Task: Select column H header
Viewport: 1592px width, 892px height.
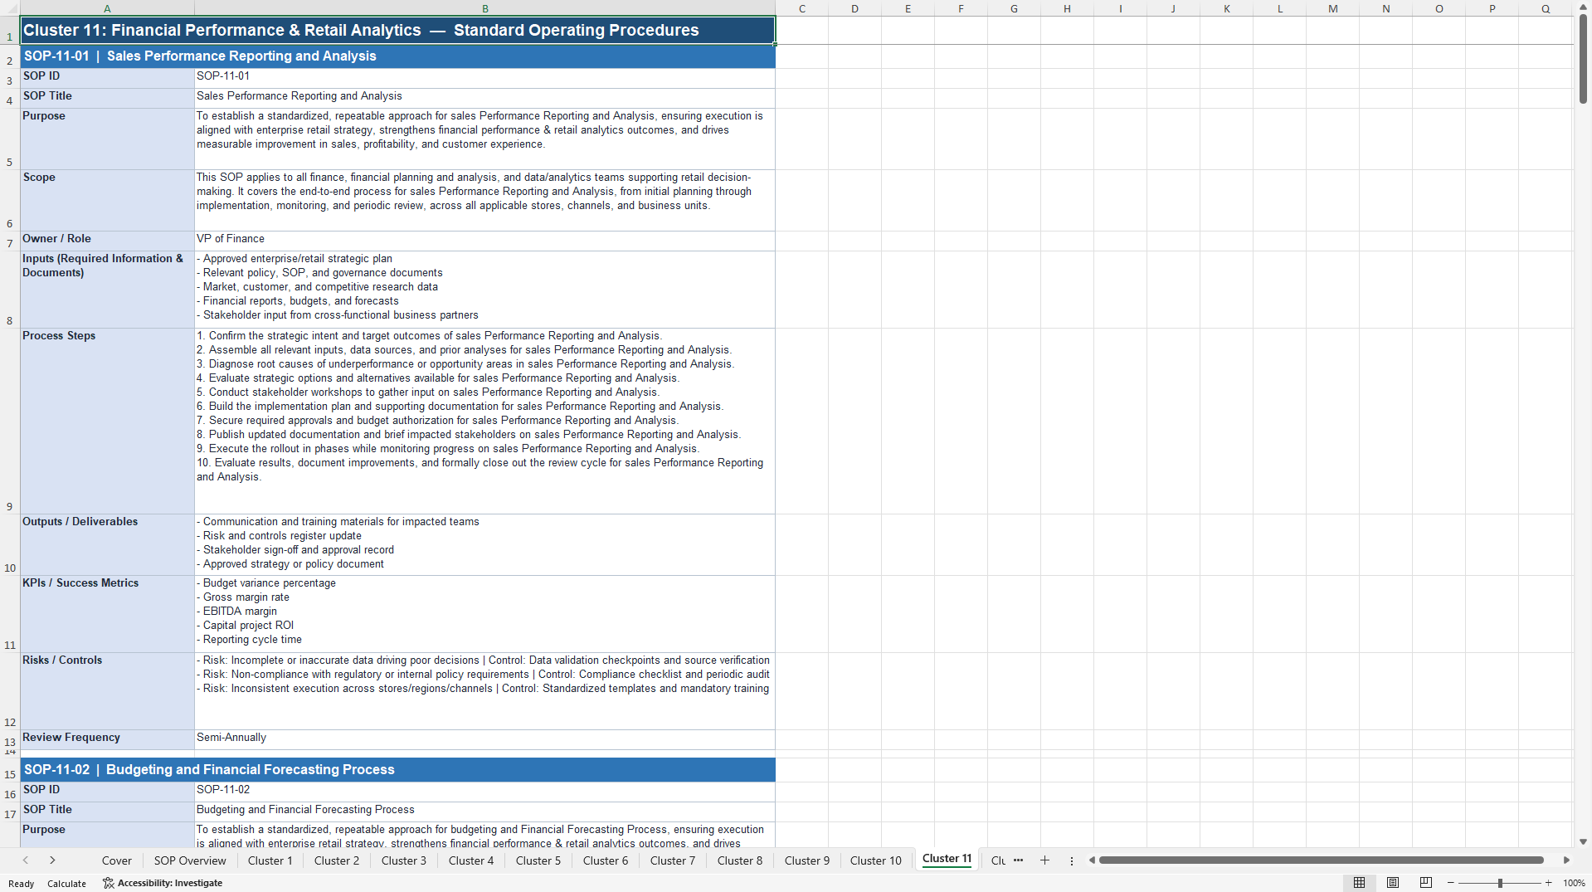Action: point(1067,8)
